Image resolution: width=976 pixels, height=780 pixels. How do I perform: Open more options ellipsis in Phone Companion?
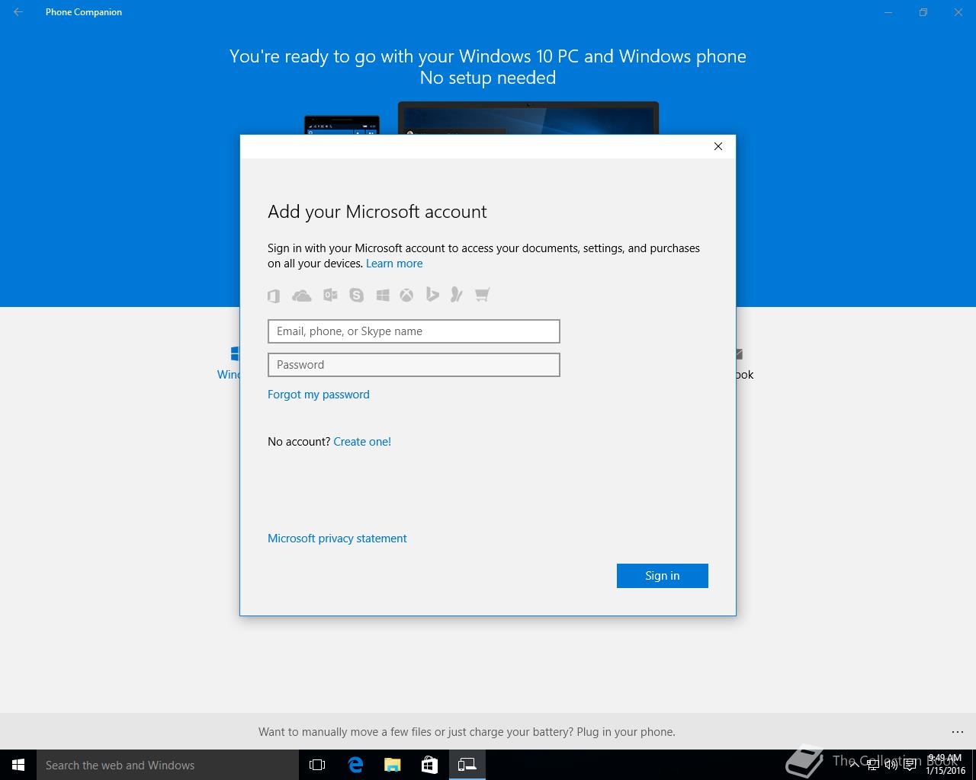958,732
